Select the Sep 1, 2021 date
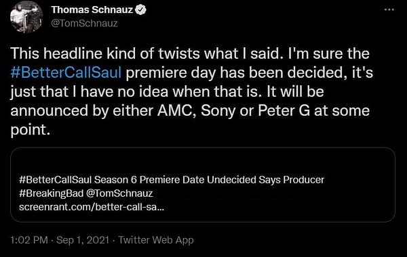 click(83, 240)
